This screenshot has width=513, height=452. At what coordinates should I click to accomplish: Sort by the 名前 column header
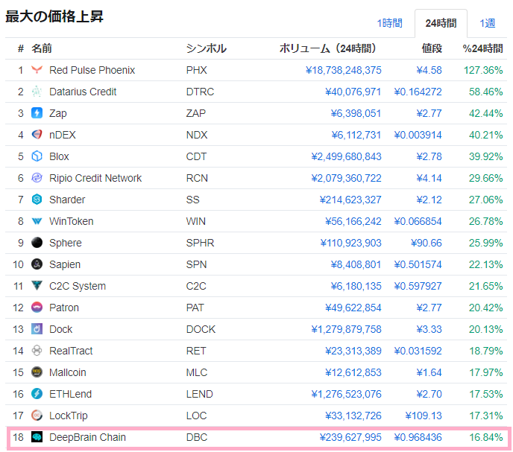(42, 48)
